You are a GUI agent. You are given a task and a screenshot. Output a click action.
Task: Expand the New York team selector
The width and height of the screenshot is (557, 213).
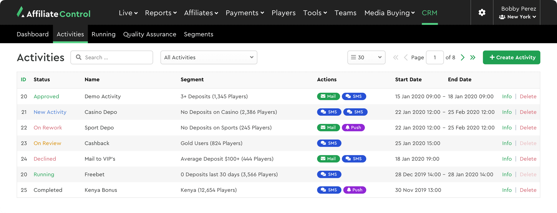click(x=518, y=17)
